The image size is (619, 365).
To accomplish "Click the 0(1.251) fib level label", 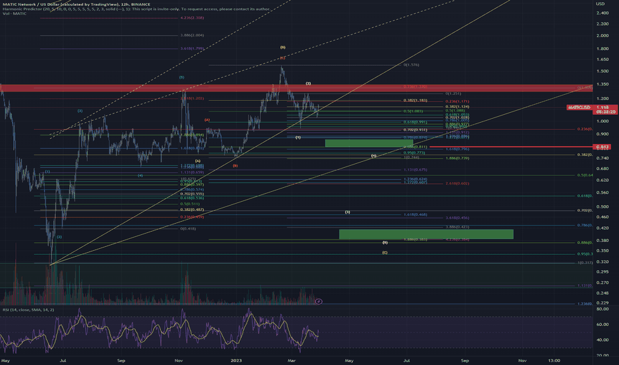I will (x=453, y=94).
